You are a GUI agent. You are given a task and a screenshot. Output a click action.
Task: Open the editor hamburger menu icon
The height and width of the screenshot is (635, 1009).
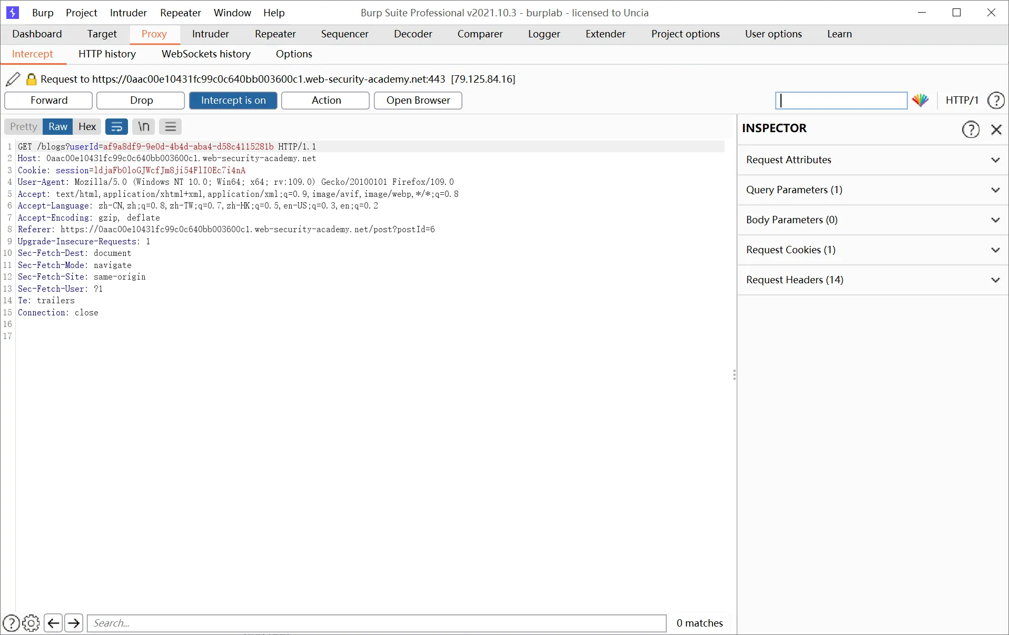click(x=171, y=126)
